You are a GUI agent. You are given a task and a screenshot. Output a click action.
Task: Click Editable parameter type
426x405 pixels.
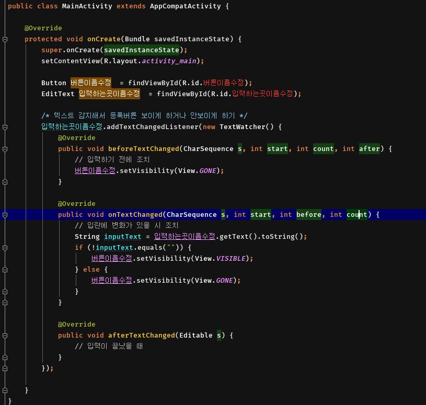tap(196, 335)
